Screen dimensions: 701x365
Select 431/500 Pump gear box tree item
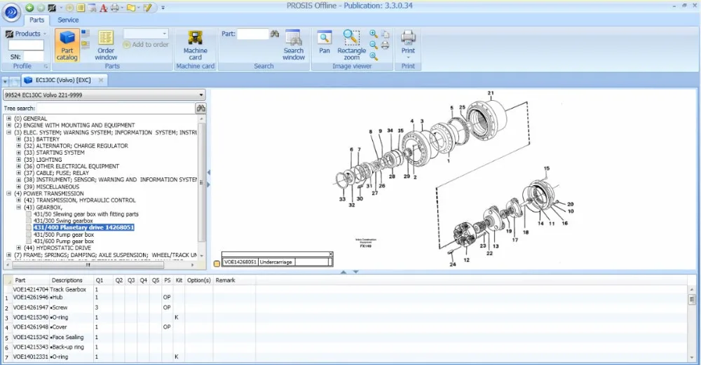click(x=64, y=235)
